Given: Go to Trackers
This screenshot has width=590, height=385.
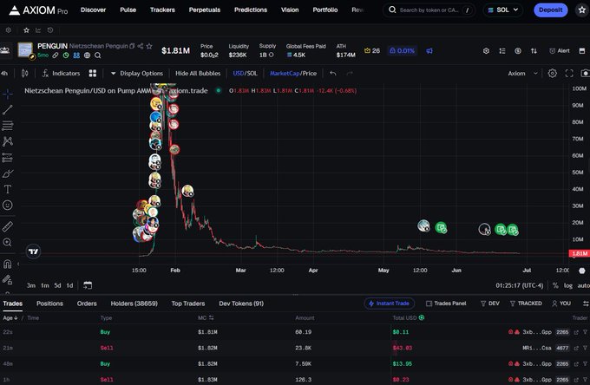Looking at the screenshot, I should point(162,10).
